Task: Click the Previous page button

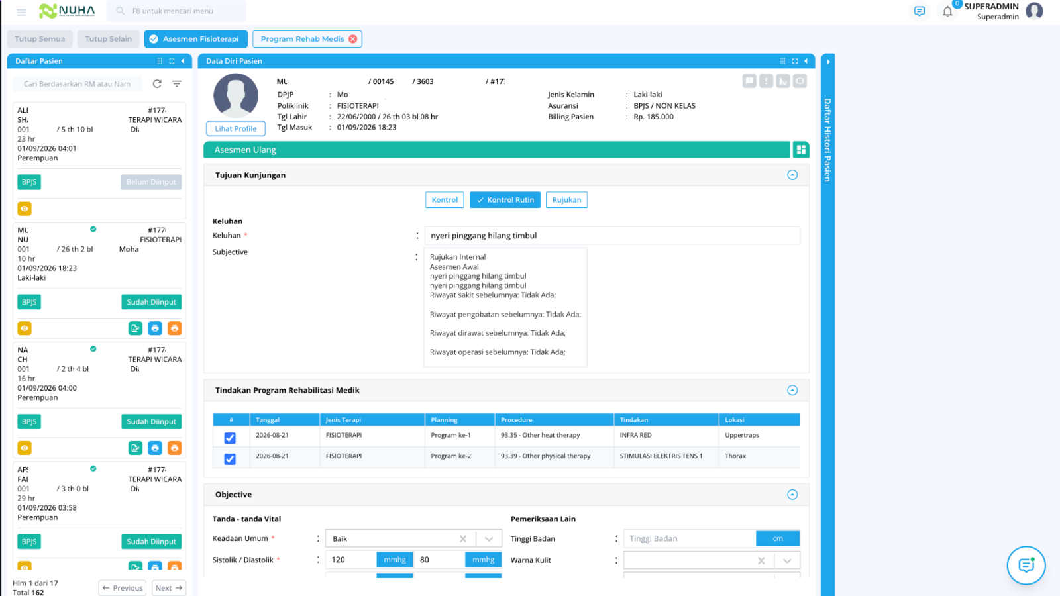Action: click(x=123, y=588)
